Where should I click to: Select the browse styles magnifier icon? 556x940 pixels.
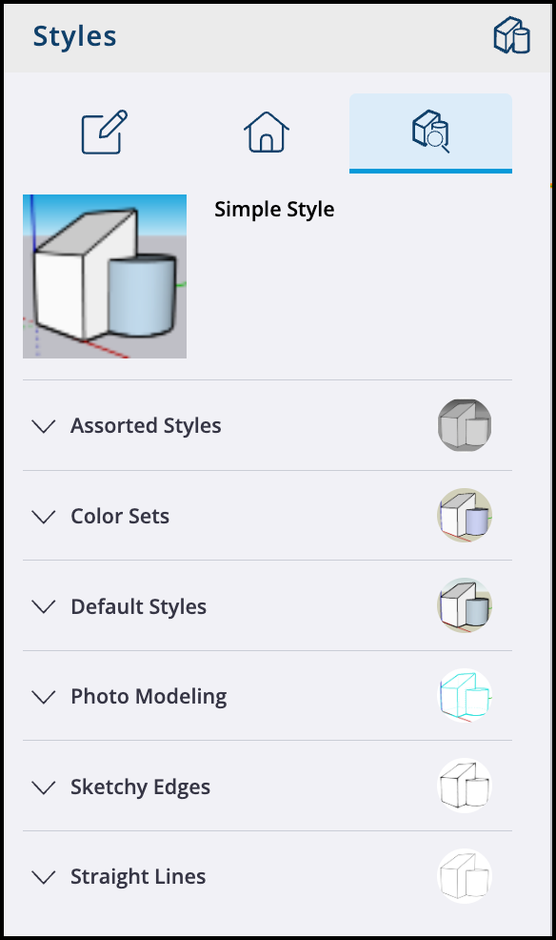(430, 133)
